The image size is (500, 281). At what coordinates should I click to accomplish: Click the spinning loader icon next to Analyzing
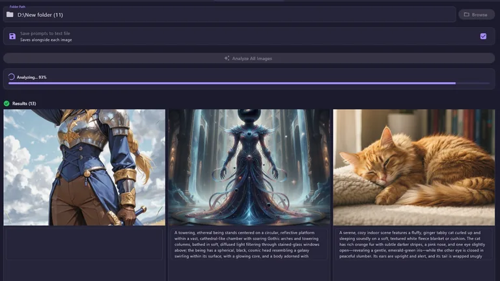pyautogui.click(x=12, y=77)
